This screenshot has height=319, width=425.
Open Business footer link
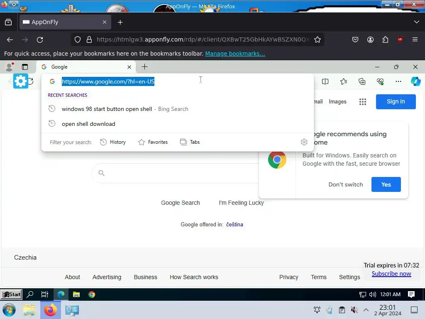[145, 277]
